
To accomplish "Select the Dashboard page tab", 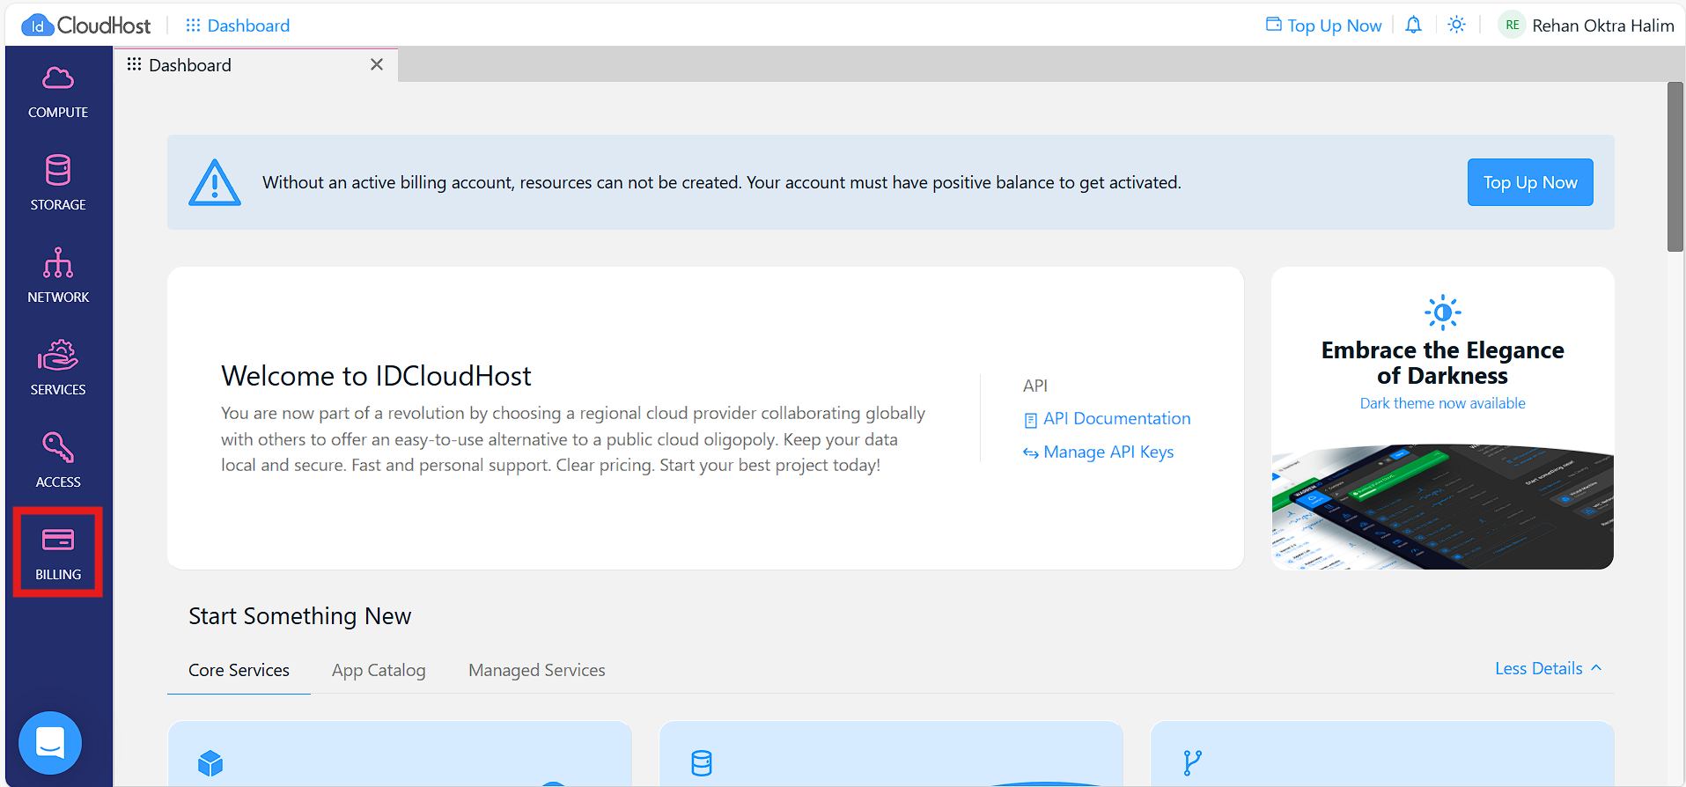I will point(255,65).
